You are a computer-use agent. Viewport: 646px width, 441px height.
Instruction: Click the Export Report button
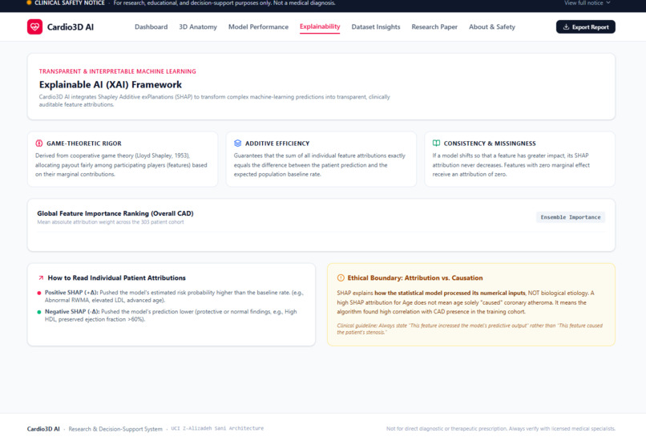585,26
